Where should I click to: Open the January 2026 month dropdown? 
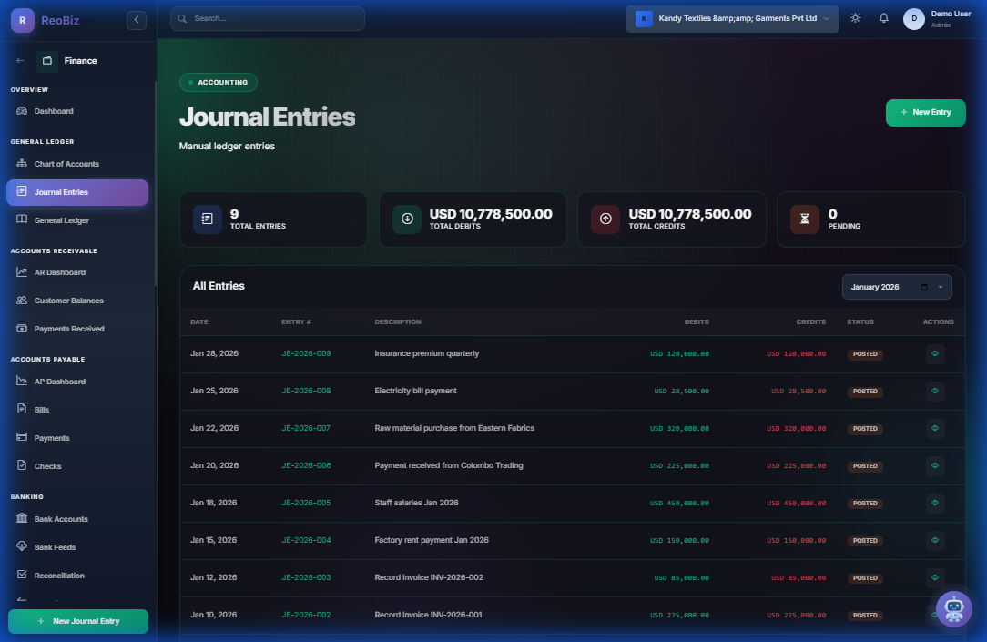pos(897,286)
